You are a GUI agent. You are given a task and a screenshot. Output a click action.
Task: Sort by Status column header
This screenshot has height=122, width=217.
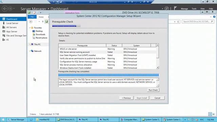point(114,45)
